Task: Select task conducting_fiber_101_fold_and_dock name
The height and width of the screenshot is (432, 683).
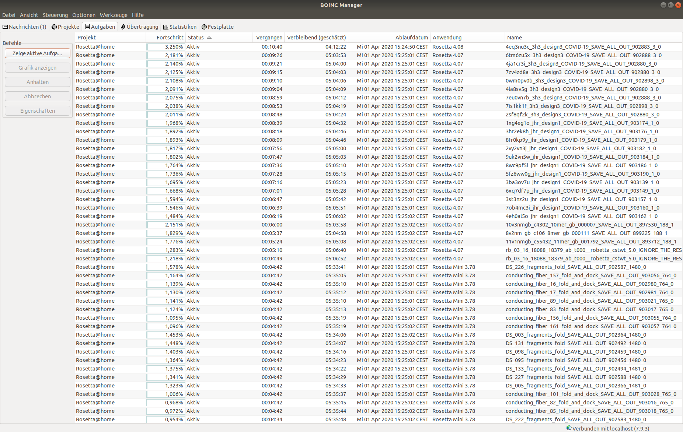Action: point(591,394)
